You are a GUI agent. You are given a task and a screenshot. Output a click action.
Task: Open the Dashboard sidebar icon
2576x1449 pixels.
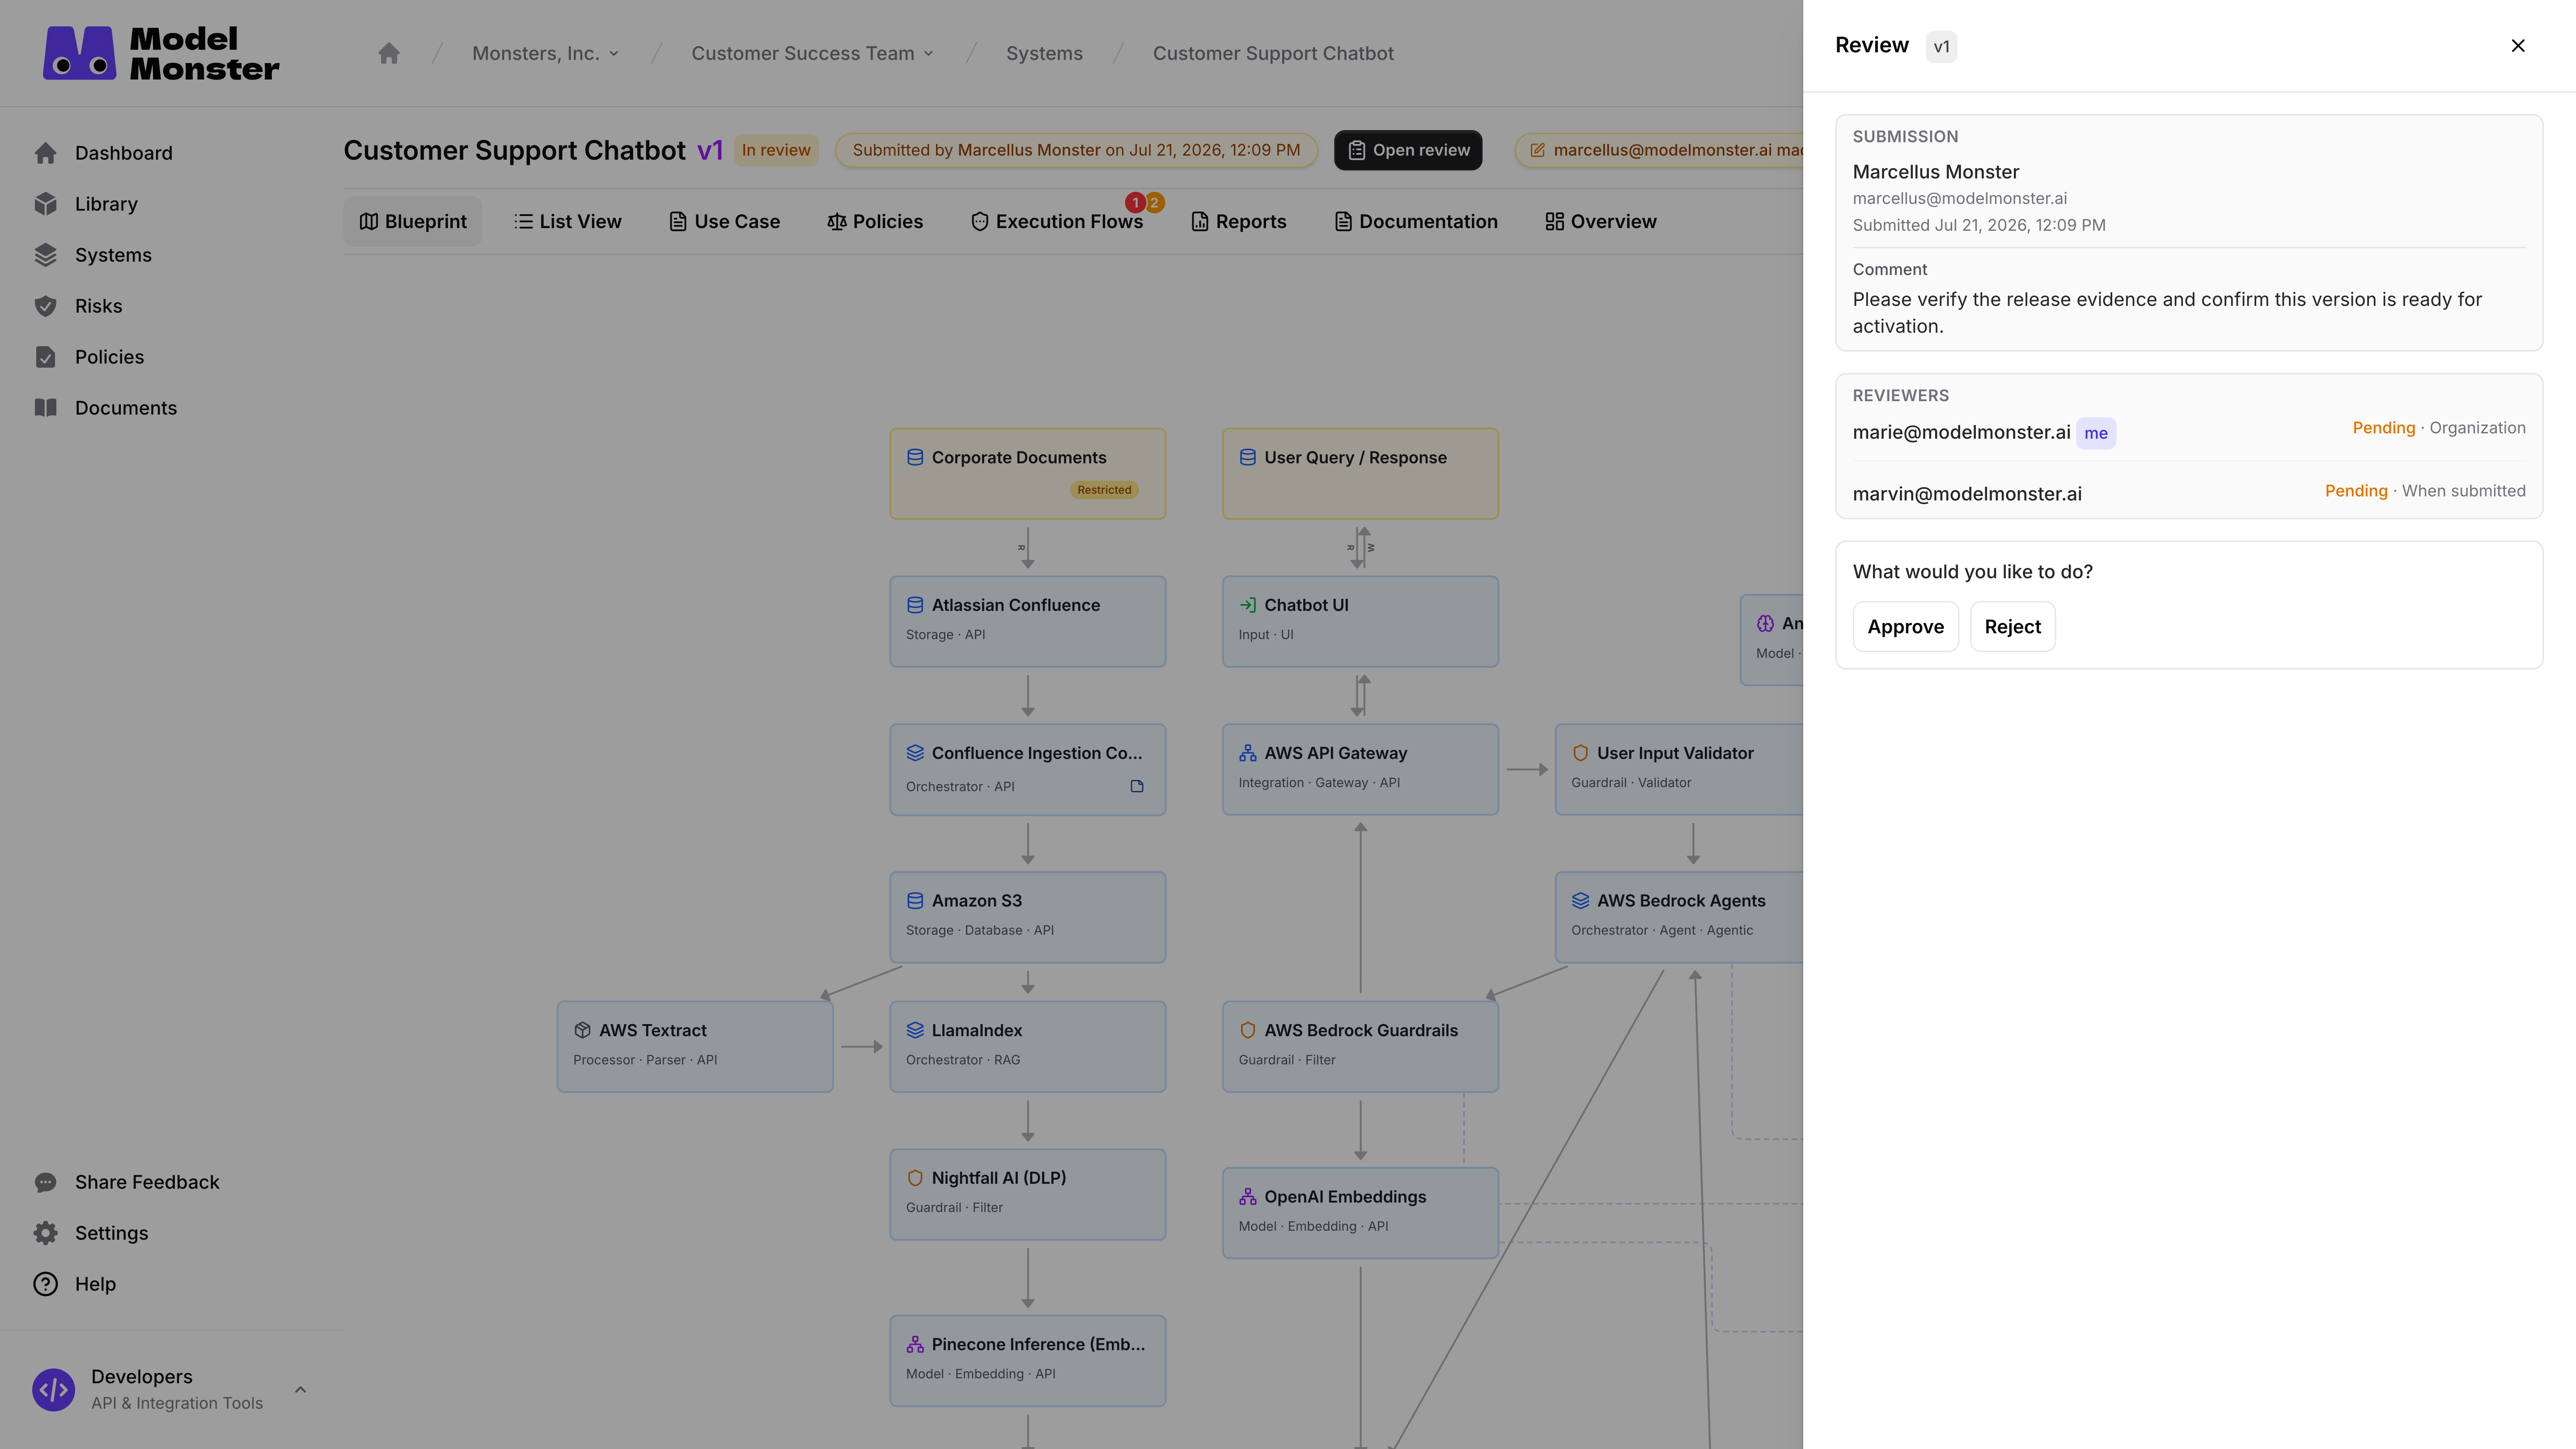(45, 153)
